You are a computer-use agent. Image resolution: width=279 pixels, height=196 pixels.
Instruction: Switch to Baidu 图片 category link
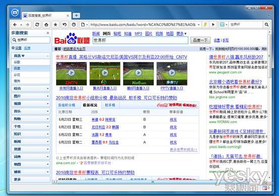point(148,34)
